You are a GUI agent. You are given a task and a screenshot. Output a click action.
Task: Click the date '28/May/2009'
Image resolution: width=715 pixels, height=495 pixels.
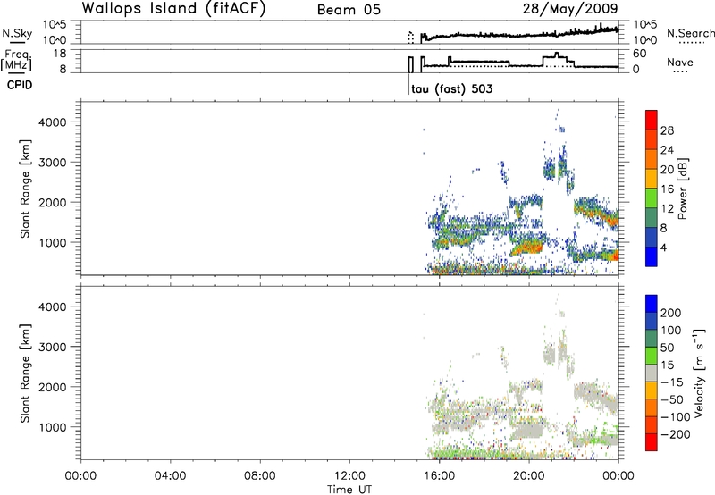[570, 9]
